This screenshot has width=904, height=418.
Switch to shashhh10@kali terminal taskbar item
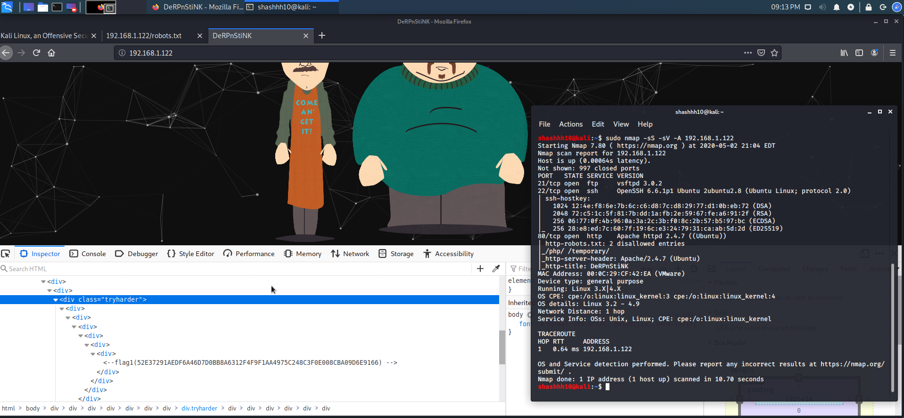pyautogui.click(x=292, y=7)
